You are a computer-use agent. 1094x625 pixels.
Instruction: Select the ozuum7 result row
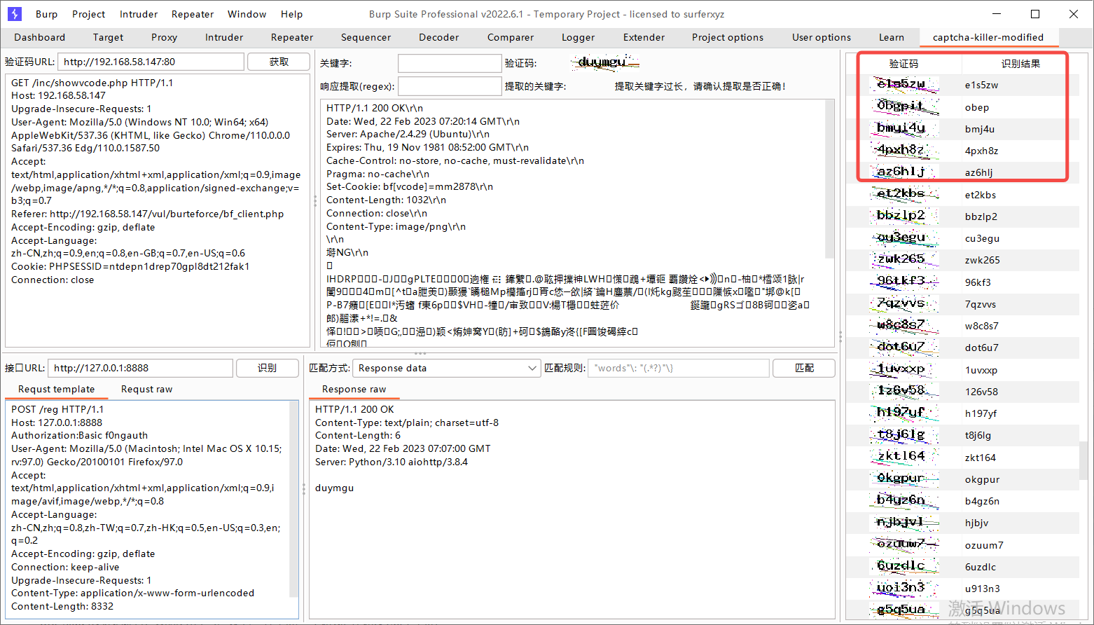(x=962, y=545)
